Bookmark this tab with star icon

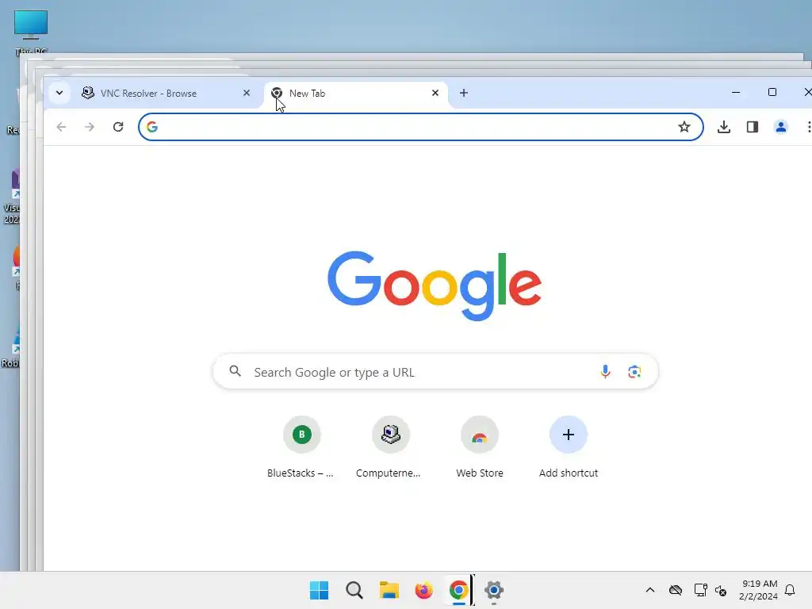coord(684,127)
